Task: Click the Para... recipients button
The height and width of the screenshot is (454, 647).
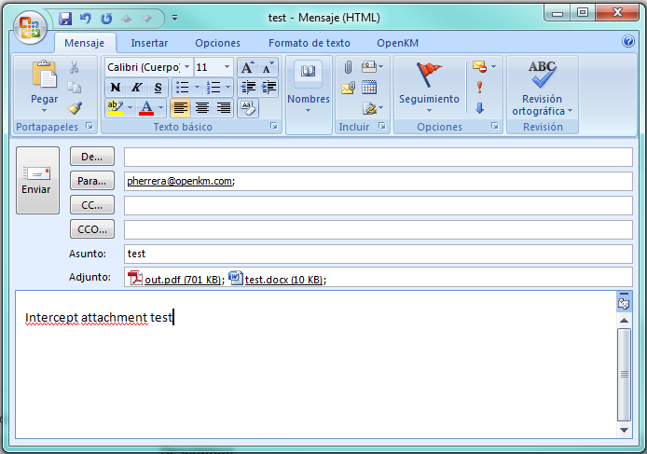Action: pyautogui.click(x=92, y=181)
